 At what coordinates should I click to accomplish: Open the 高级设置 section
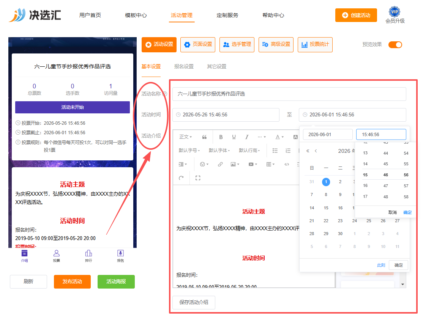coord(276,44)
